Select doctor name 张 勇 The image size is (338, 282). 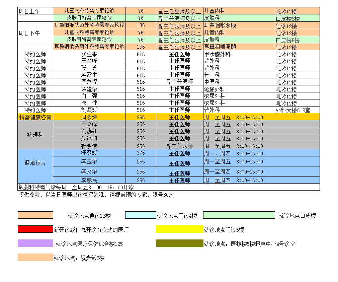[x=89, y=68]
